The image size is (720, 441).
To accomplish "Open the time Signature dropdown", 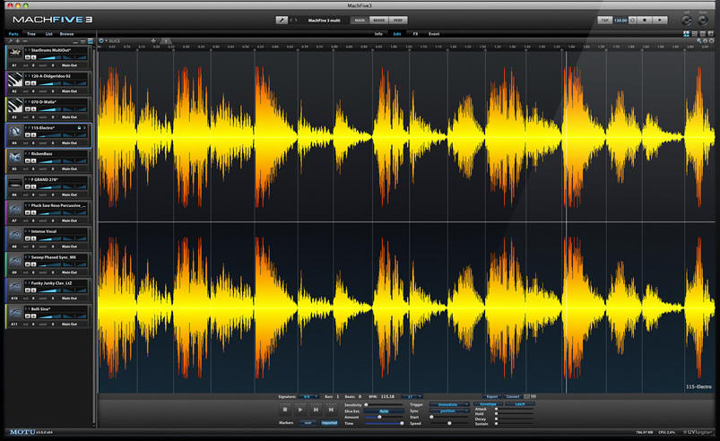I will 310,395.
